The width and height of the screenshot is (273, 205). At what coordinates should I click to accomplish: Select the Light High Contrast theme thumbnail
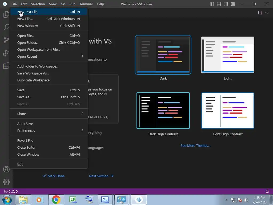228,111
